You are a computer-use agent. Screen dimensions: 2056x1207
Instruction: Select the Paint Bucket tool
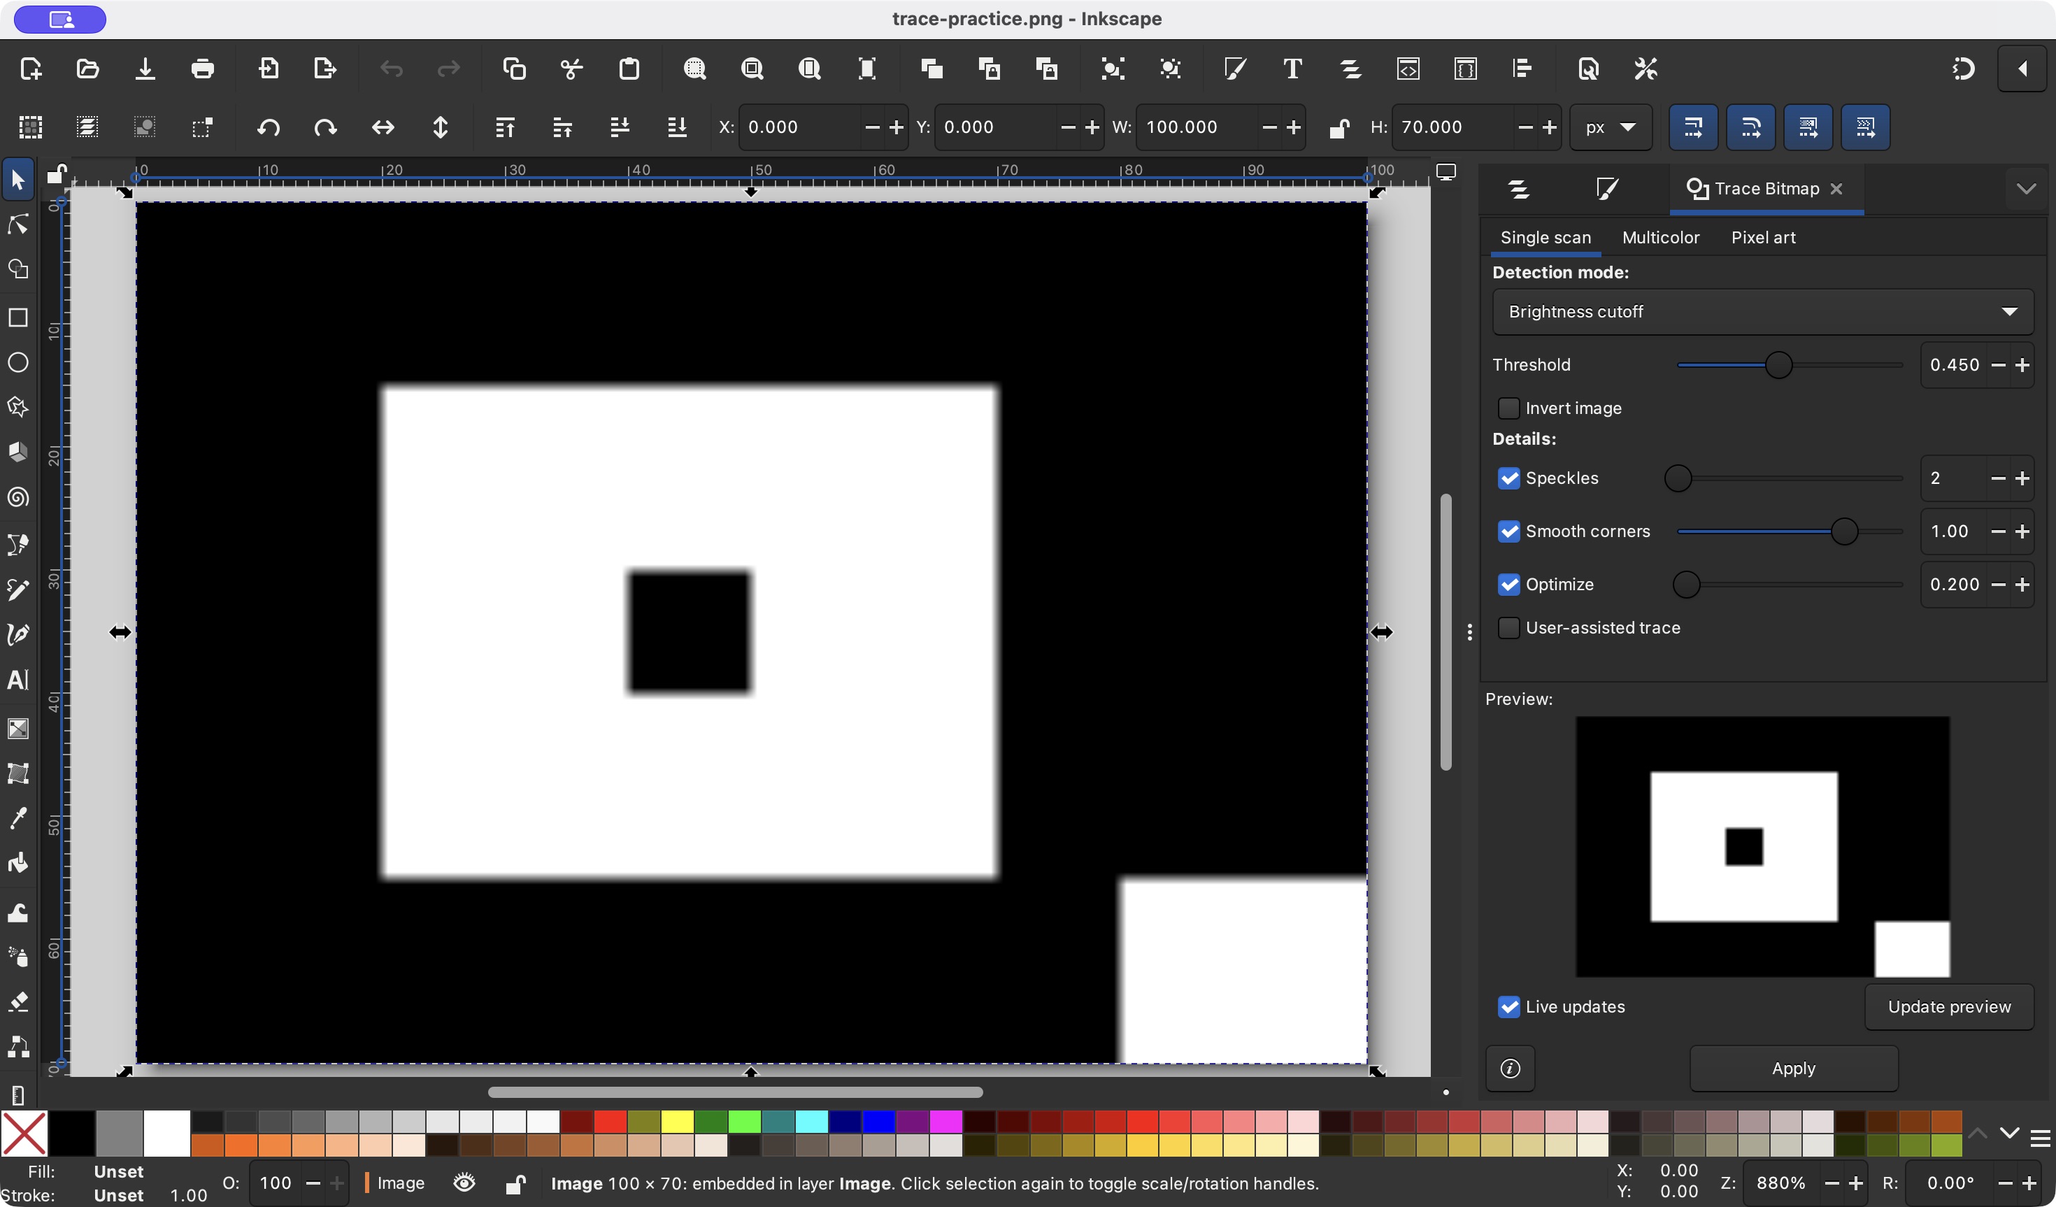click(18, 864)
